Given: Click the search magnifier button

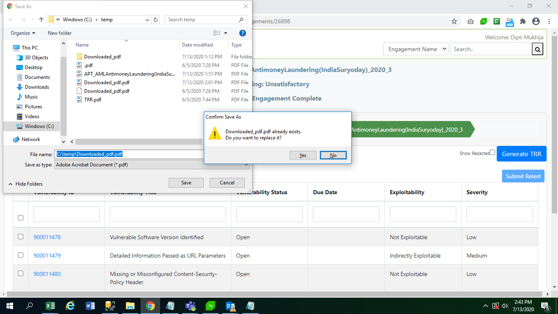Looking at the screenshot, I should [538, 49].
